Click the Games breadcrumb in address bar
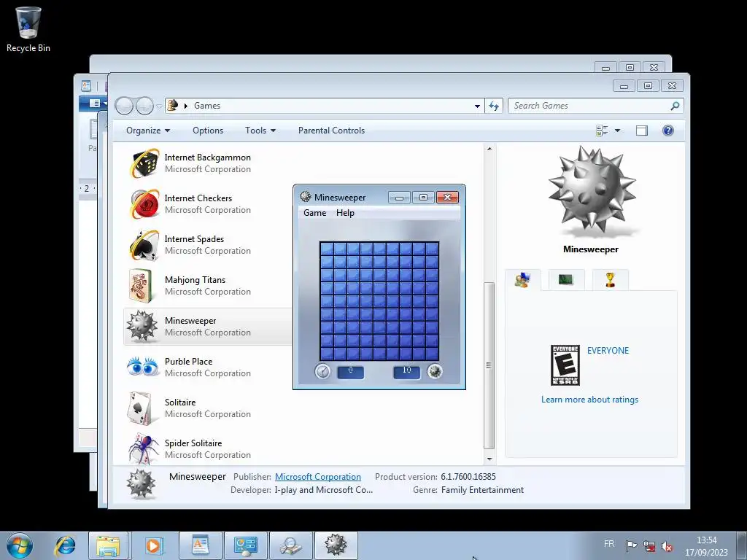The height and width of the screenshot is (560, 747). click(206, 106)
